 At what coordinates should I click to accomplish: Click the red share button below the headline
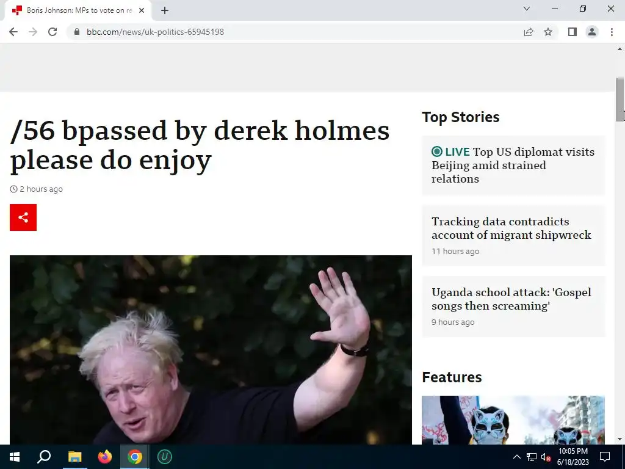click(23, 217)
